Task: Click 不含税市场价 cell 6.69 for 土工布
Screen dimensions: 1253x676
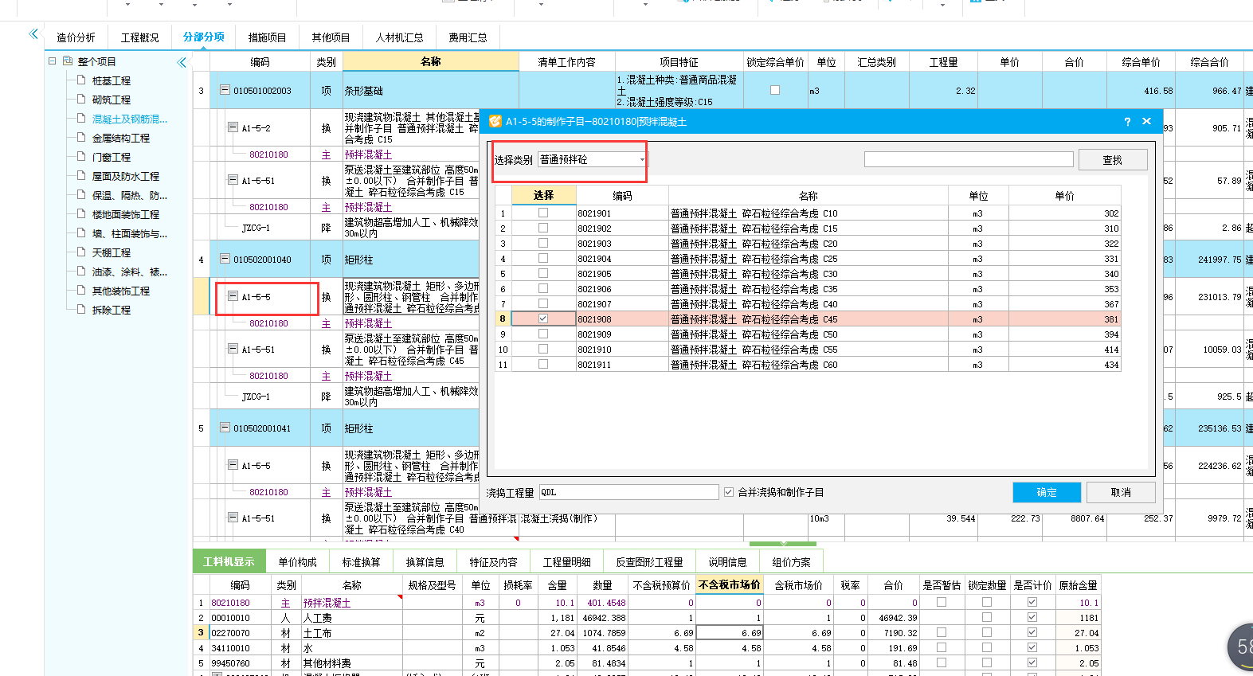Action: point(730,633)
